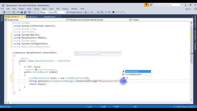Open the Tools menu
Screen dimensions: 197x111
pyautogui.click(x=51, y=9)
